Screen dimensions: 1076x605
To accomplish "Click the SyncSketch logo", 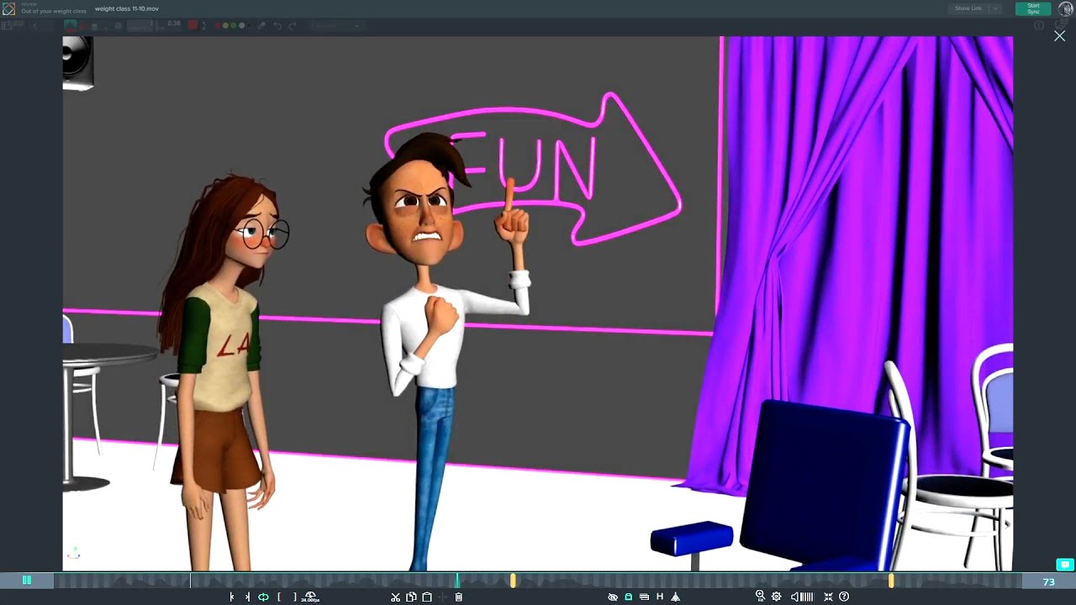I will click(8, 9).
